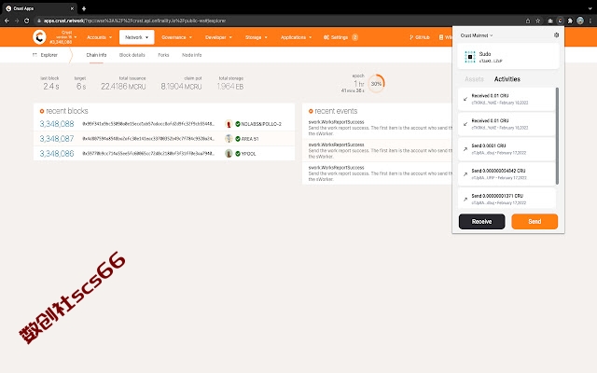Bookmark this page with the star icon

pos(538,21)
